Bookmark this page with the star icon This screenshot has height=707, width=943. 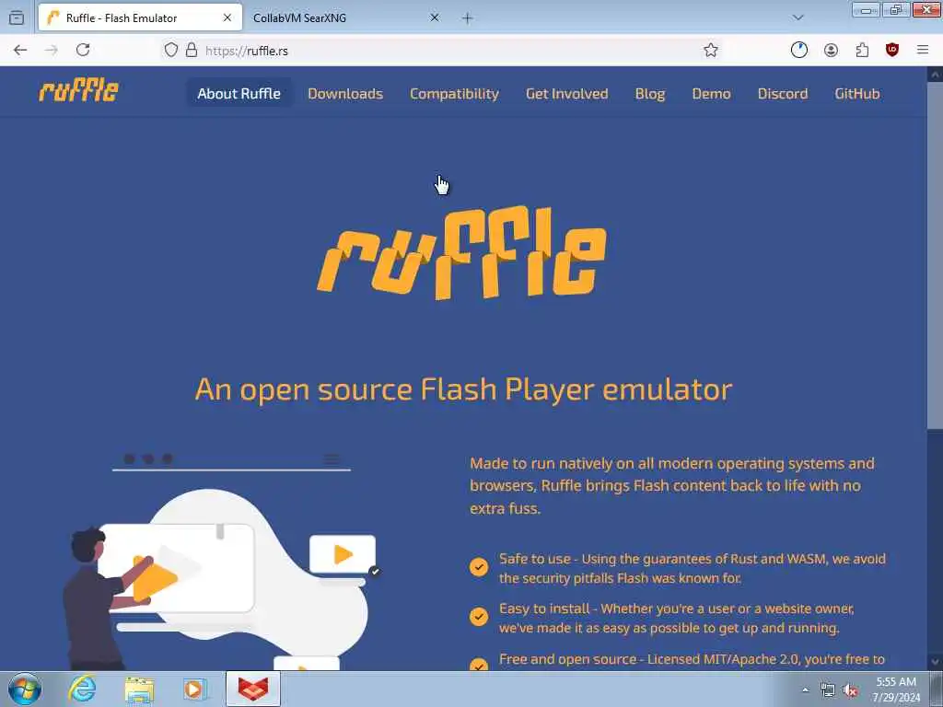(x=711, y=51)
